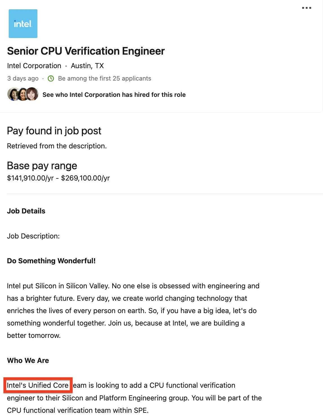The height and width of the screenshot is (419, 323).
Task: Click the first profile photo of hired employees
Action: tap(13, 94)
